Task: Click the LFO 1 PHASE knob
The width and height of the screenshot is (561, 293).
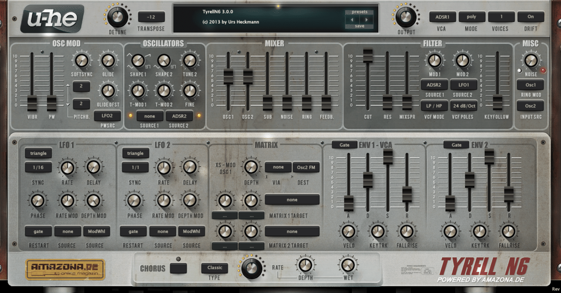Action: pyautogui.click(x=38, y=201)
